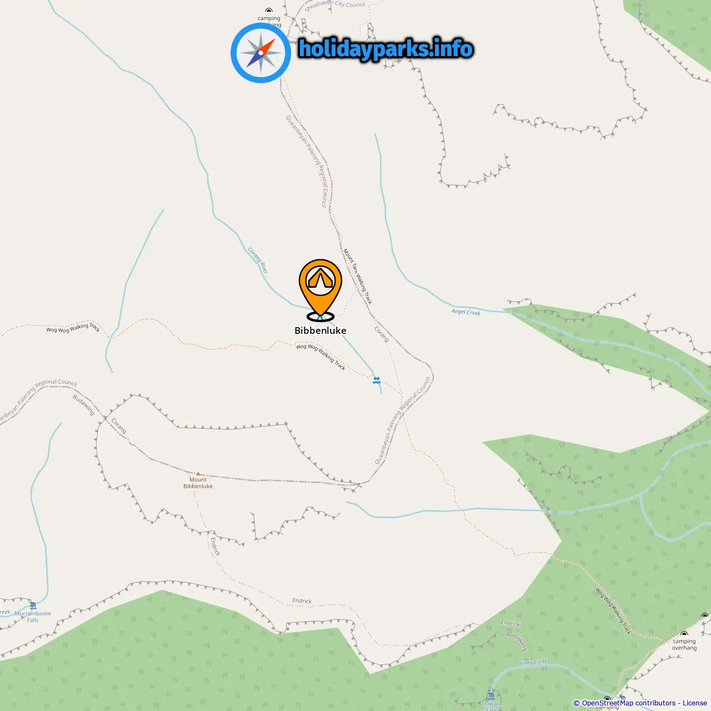Open the License link
The image size is (711, 711).
695,703
